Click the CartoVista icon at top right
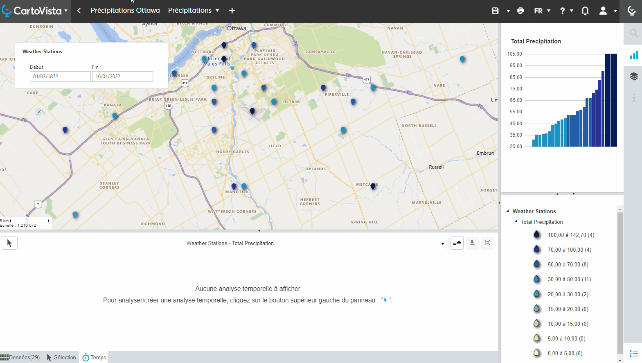The image size is (642, 363). point(631,11)
